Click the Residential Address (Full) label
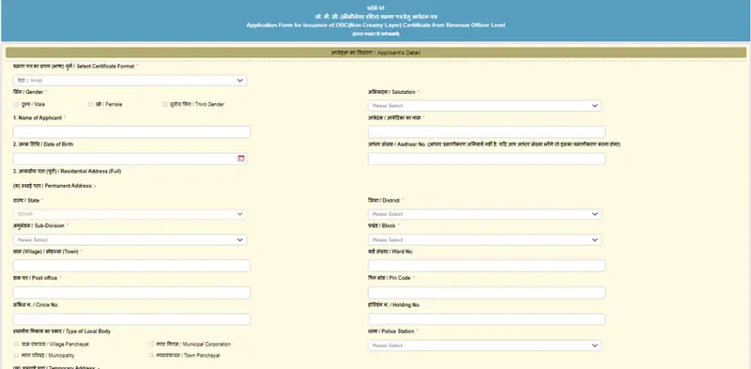This screenshot has height=369, width=751. click(x=67, y=171)
